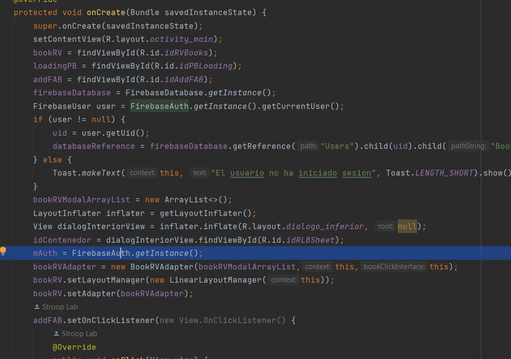Click the "pathString:" parameter hint
The width and height of the screenshot is (511, 359).
[x=468, y=146]
